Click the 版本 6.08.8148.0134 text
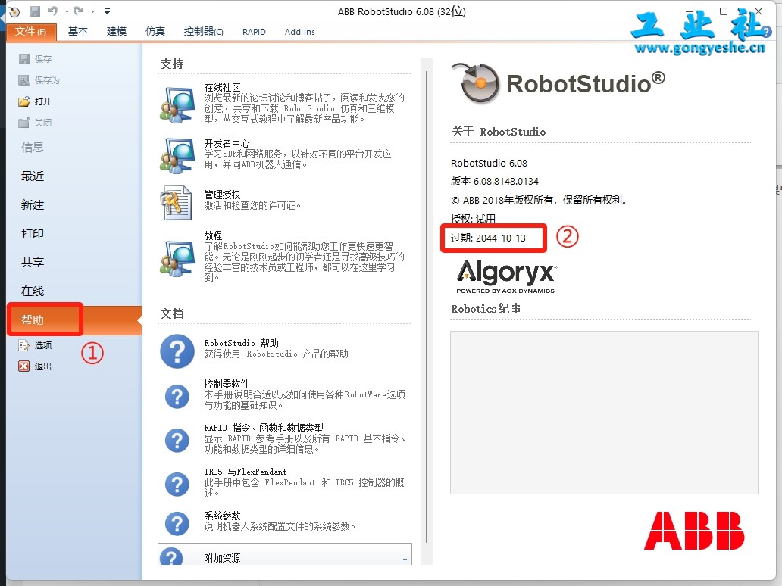This screenshot has height=586, width=782. [494, 181]
